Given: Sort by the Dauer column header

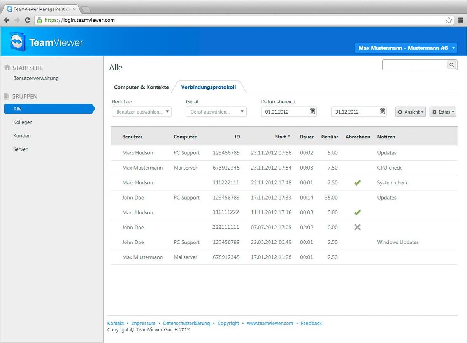Looking at the screenshot, I should [307, 137].
